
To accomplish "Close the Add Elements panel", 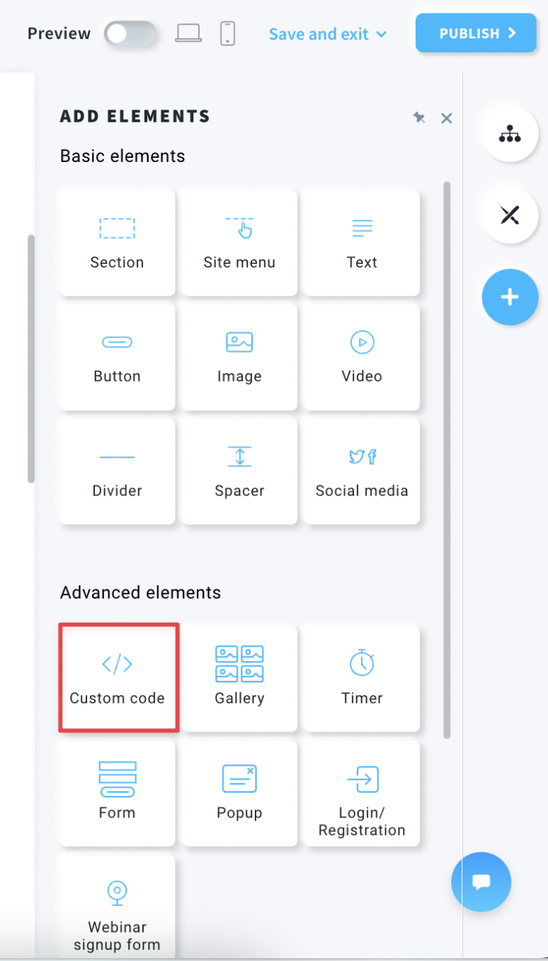I will click(446, 118).
